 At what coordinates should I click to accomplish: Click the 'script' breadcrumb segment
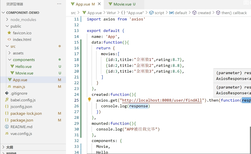(159, 13)
